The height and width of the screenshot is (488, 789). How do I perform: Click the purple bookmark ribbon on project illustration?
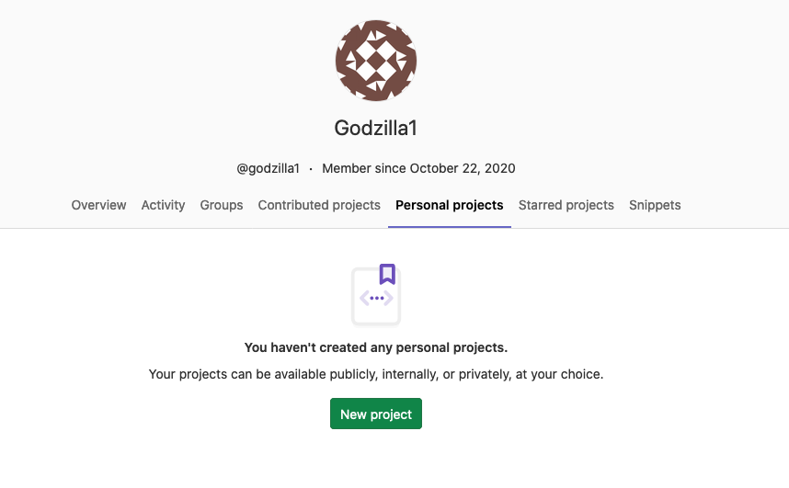(x=387, y=274)
